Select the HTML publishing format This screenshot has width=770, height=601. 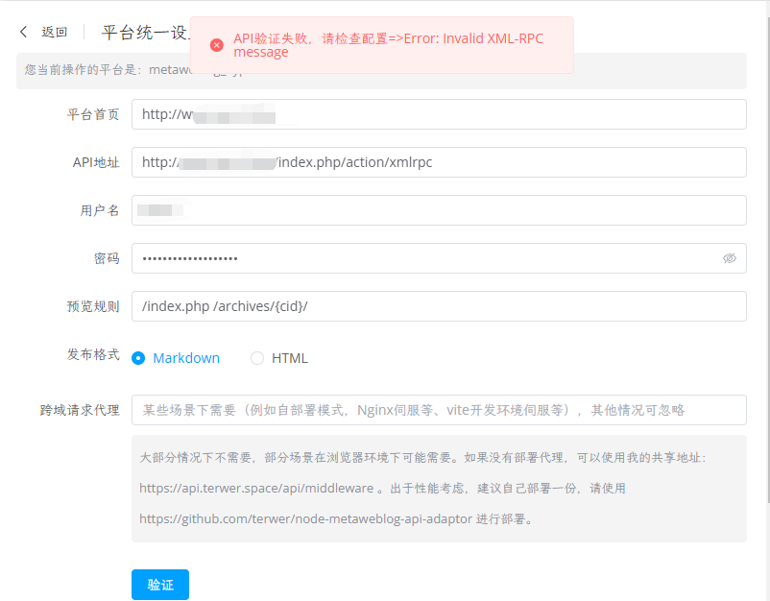[x=256, y=357]
